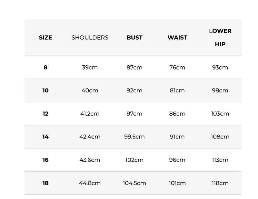The image size is (258, 199).
Task: Click the 43.6cm shoulders value
Action: [90, 160]
